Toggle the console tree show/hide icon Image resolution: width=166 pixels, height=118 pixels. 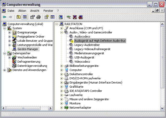click(25, 17)
